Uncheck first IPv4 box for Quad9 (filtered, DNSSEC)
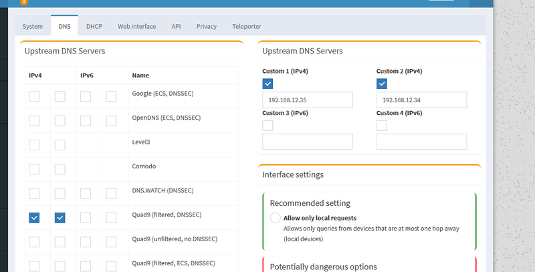Image resolution: width=535 pixels, height=272 pixels. click(x=34, y=218)
